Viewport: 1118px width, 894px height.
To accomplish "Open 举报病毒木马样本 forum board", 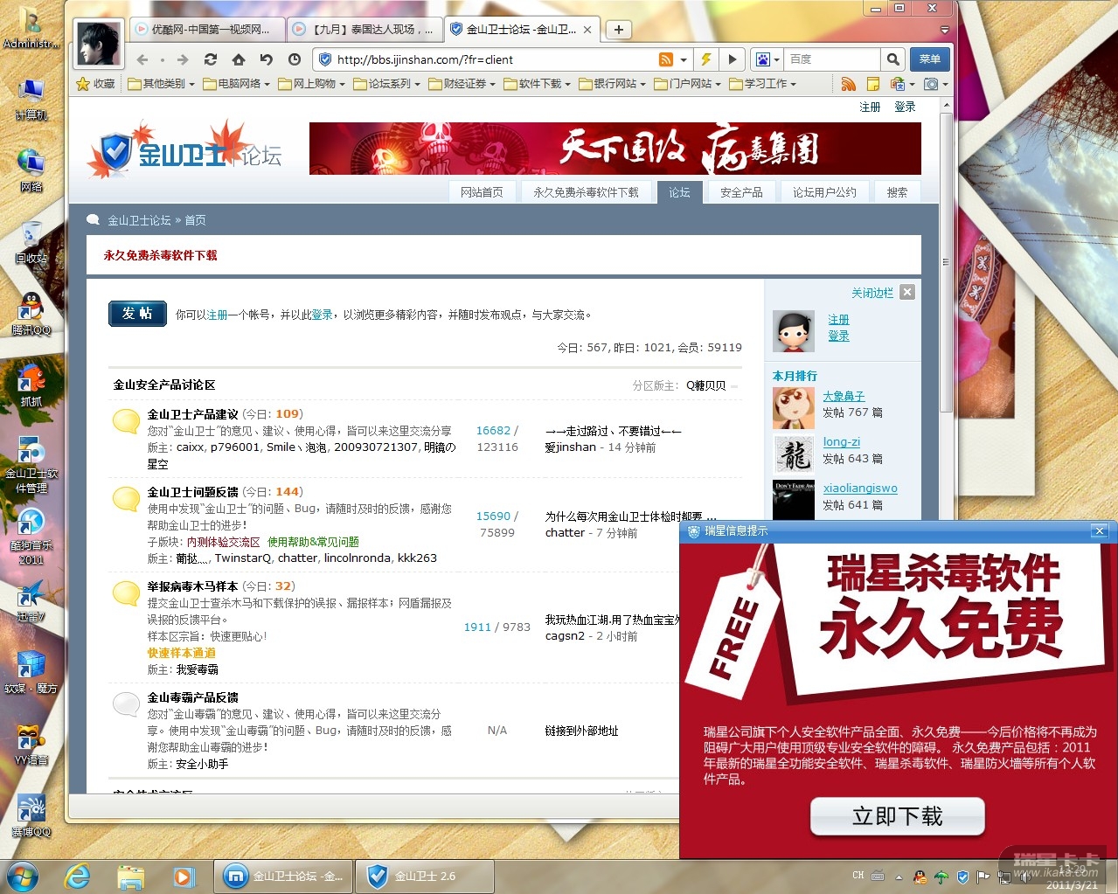I will pyautogui.click(x=192, y=586).
